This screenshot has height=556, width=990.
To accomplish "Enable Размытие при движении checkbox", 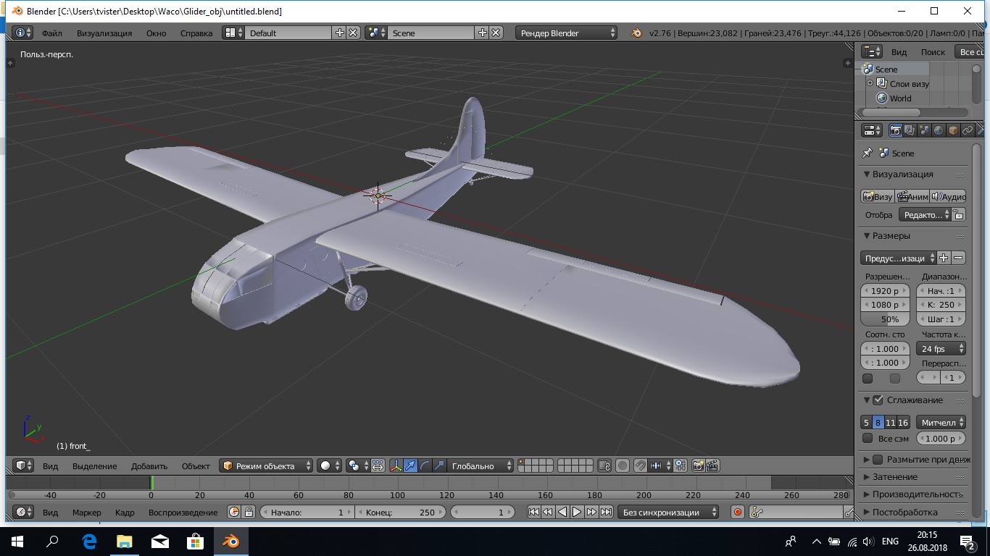I will (878, 459).
